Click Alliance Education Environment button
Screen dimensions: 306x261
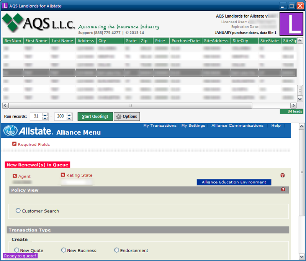pos(234,182)
